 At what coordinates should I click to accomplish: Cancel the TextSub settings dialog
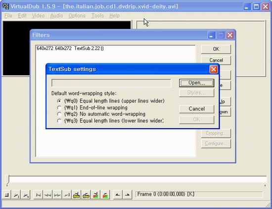pos(196,109)
